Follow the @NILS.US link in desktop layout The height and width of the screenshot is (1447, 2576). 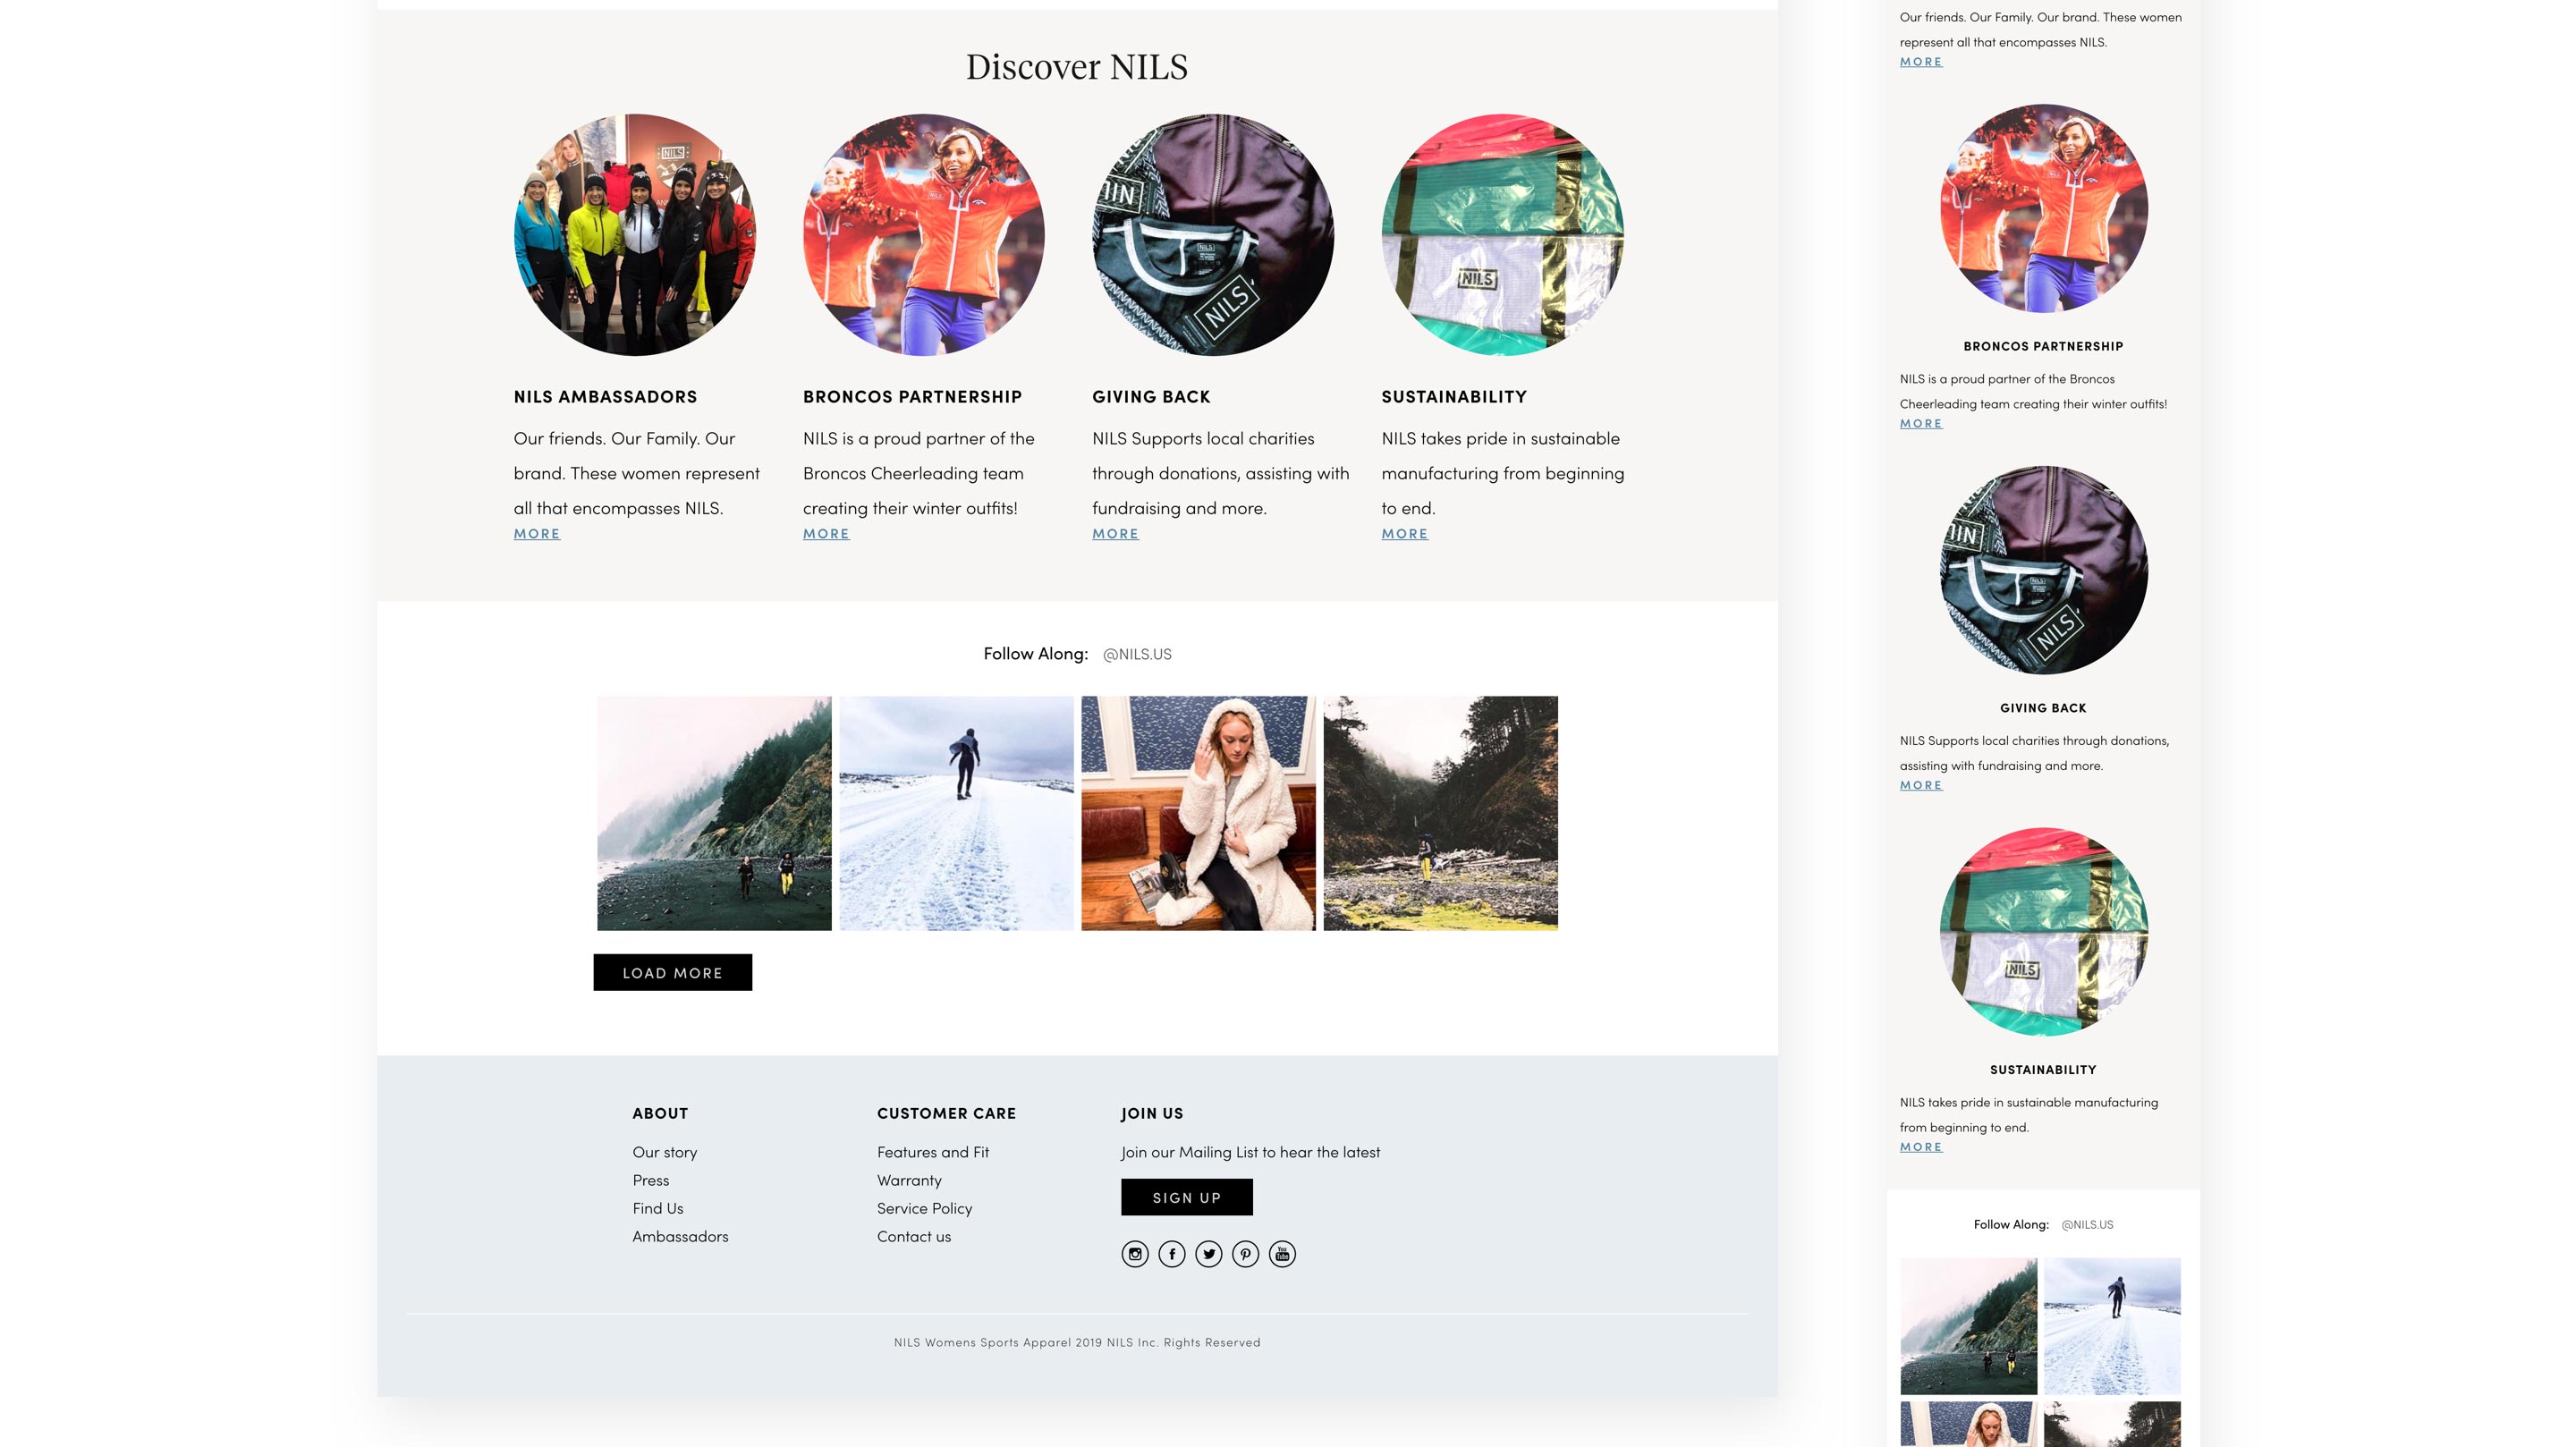(1137, 654)
